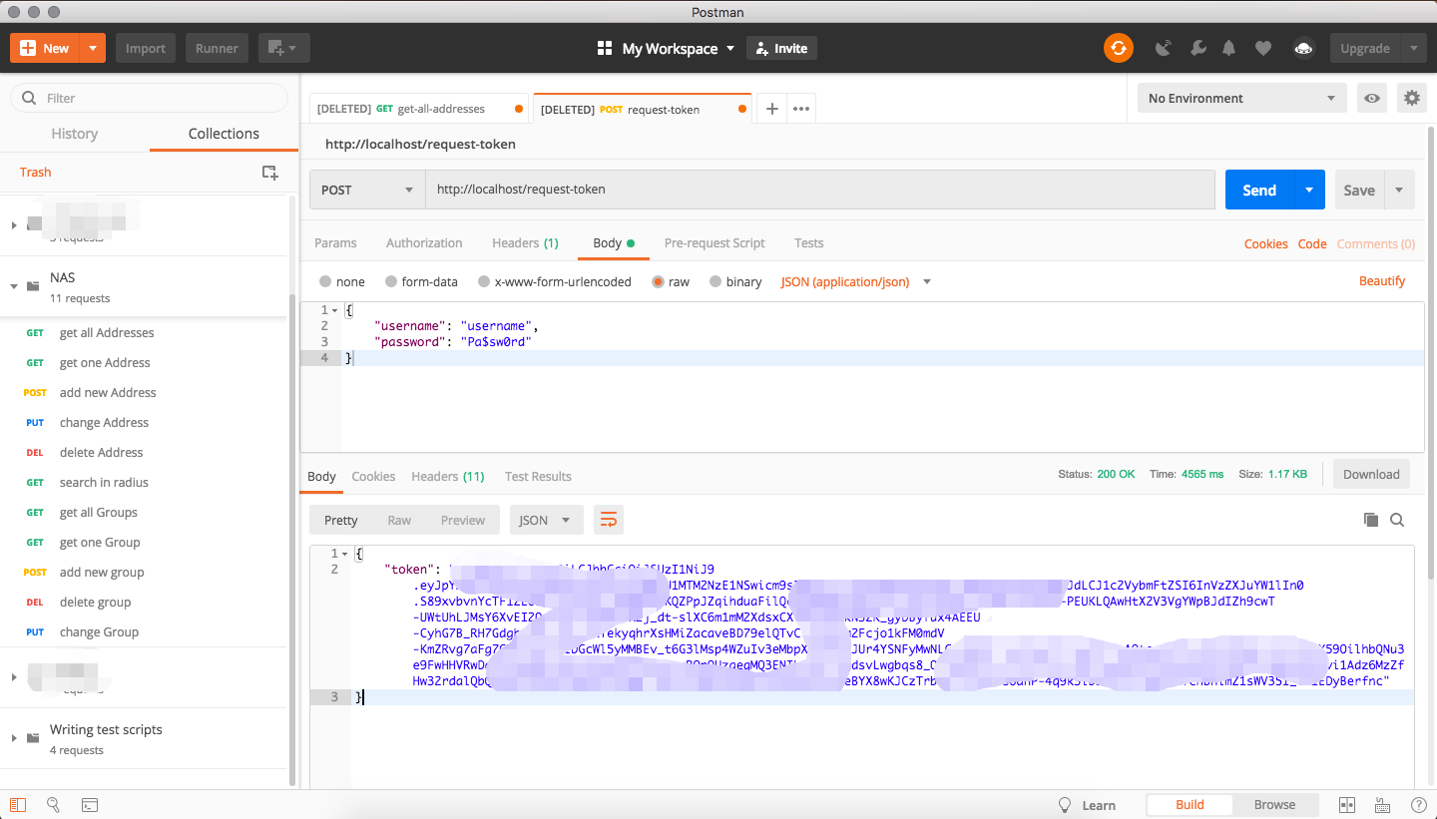Viewport: 1437px width, 819px height.
Task: Click the heart icon in header
Action: (1263, 48)
